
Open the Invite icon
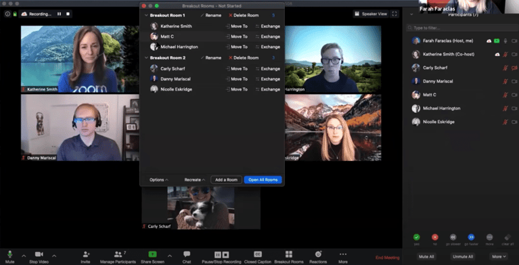[86, 254]
